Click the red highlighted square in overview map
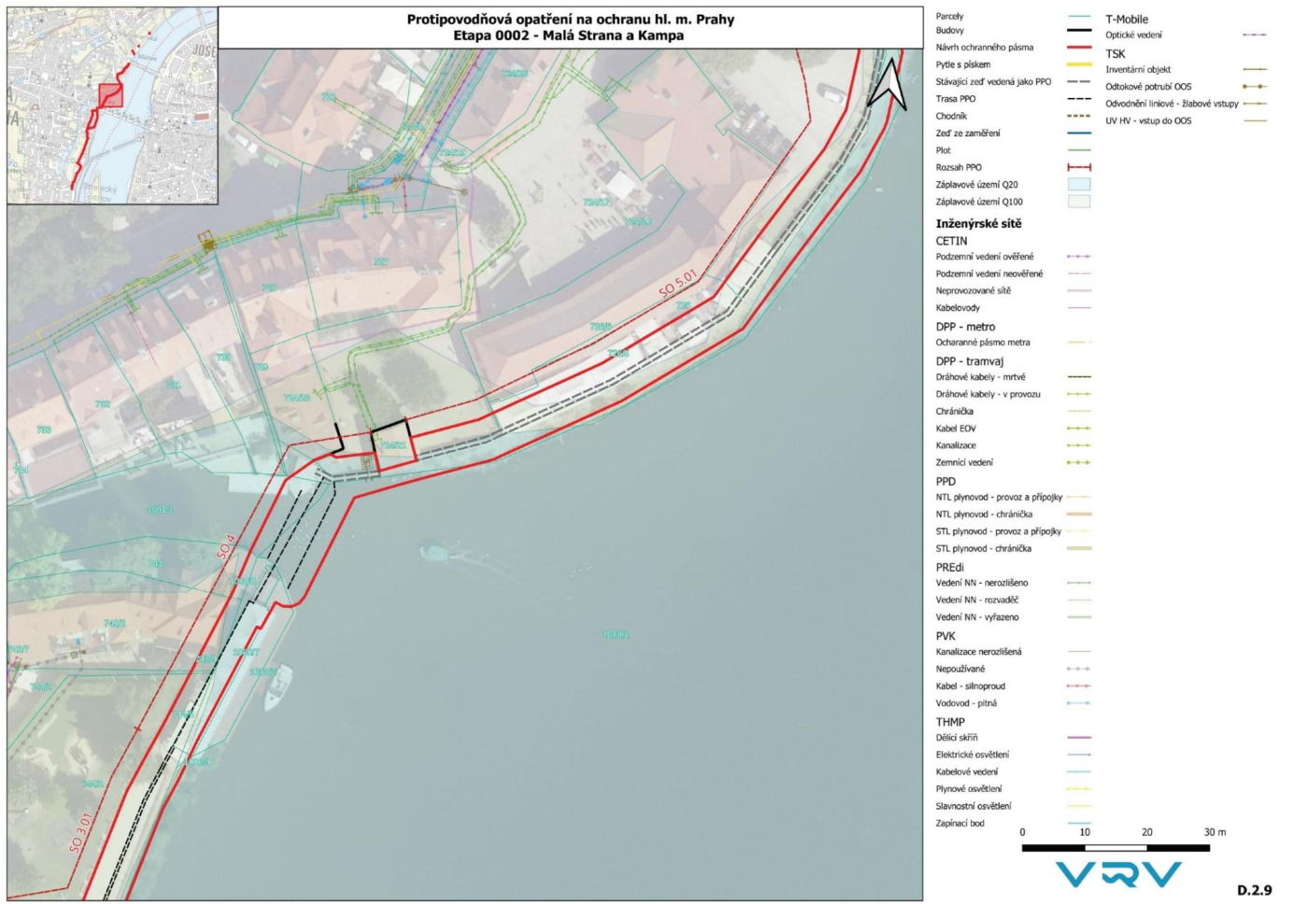 (x=110, y=96)
